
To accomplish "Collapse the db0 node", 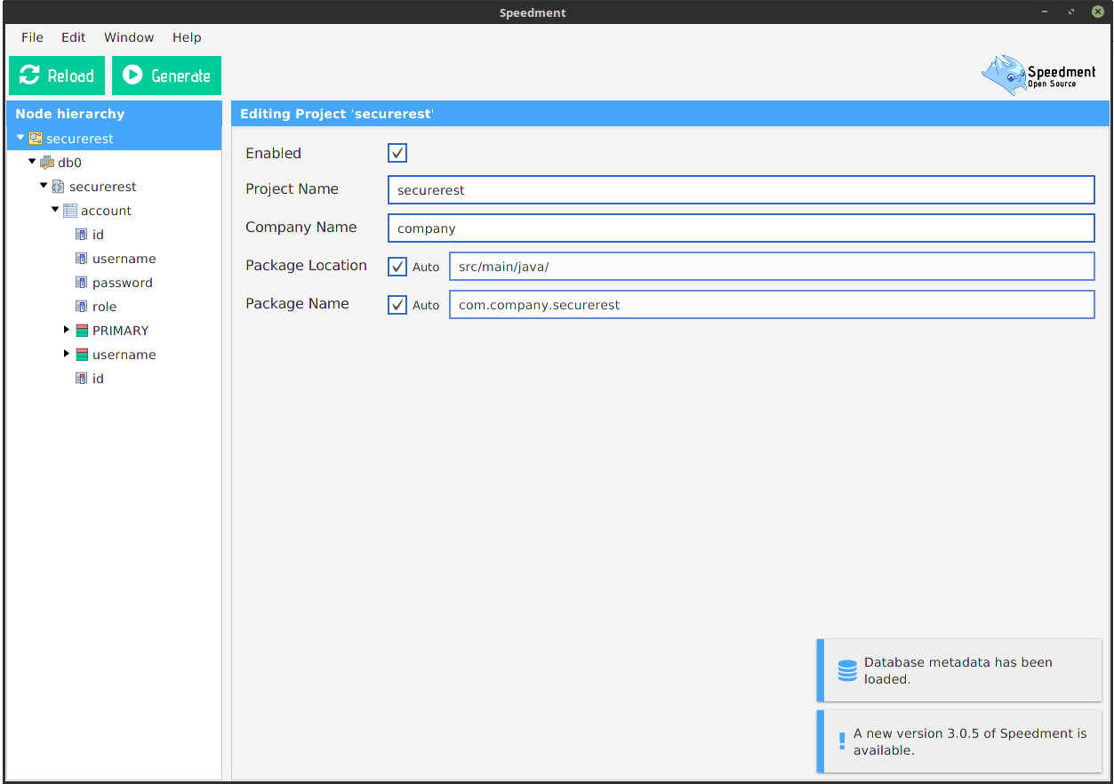I will click(x=32, y=162).
